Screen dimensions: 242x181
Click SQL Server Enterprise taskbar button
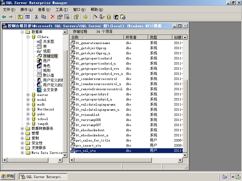(43, 177)
